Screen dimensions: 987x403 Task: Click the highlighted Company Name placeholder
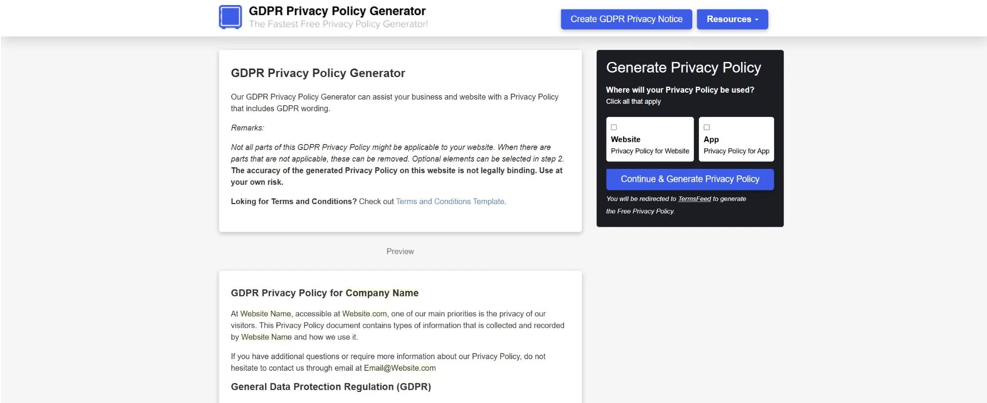(x=382, y=293)
